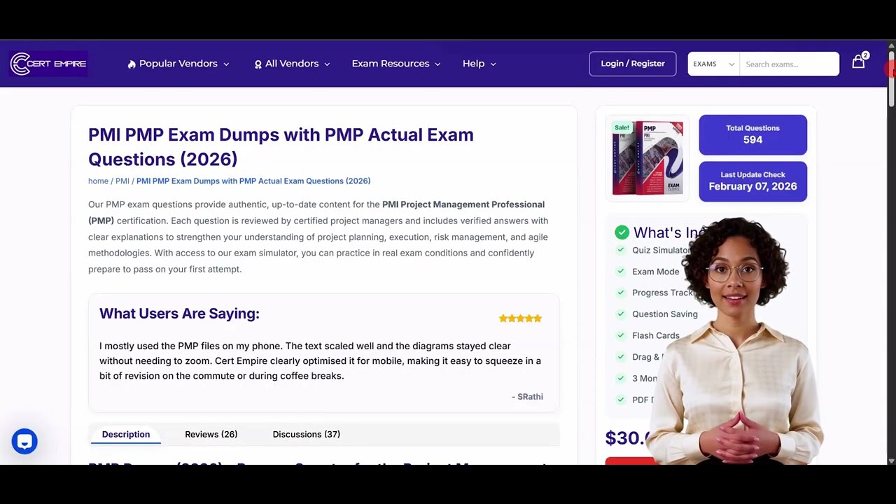Open the chat support bubble

click(24, 442)
